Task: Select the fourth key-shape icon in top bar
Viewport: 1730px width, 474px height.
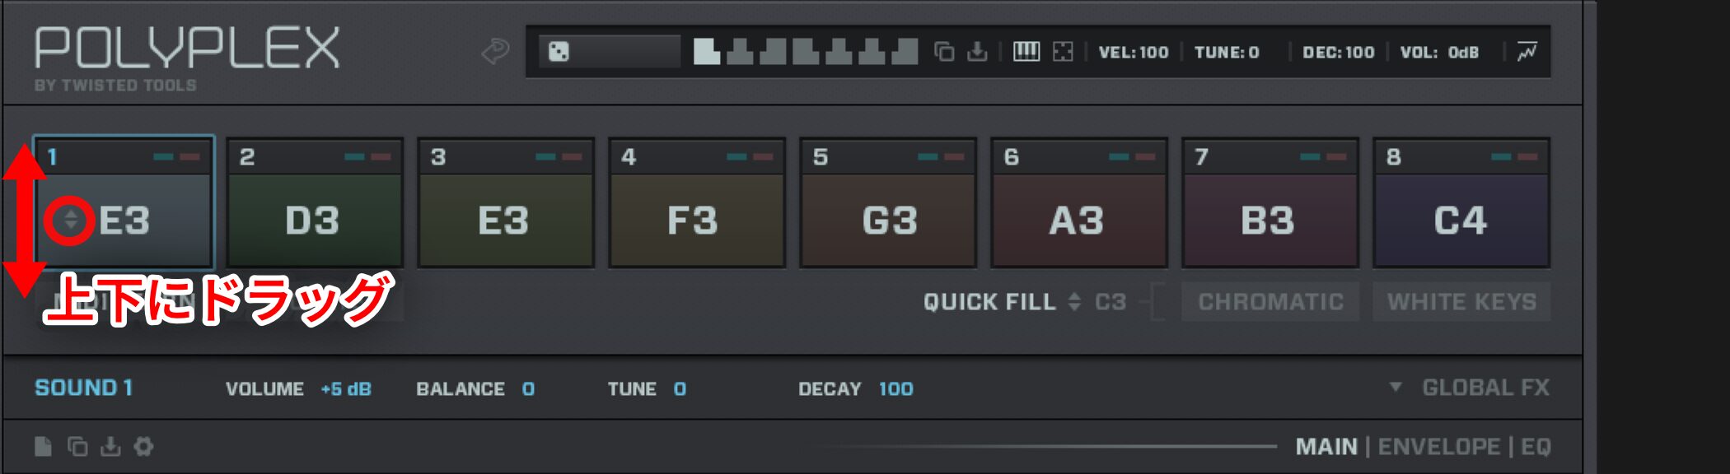Action: click(806, 52)
